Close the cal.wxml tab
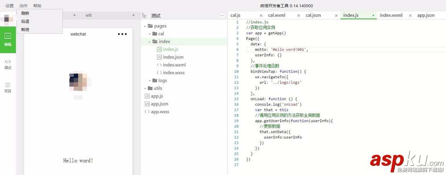The image size is (446, 175). pyautogui.click(x=299, y=16)
